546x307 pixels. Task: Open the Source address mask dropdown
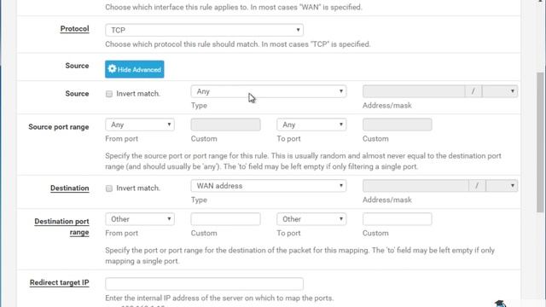[x=500, y=91]
